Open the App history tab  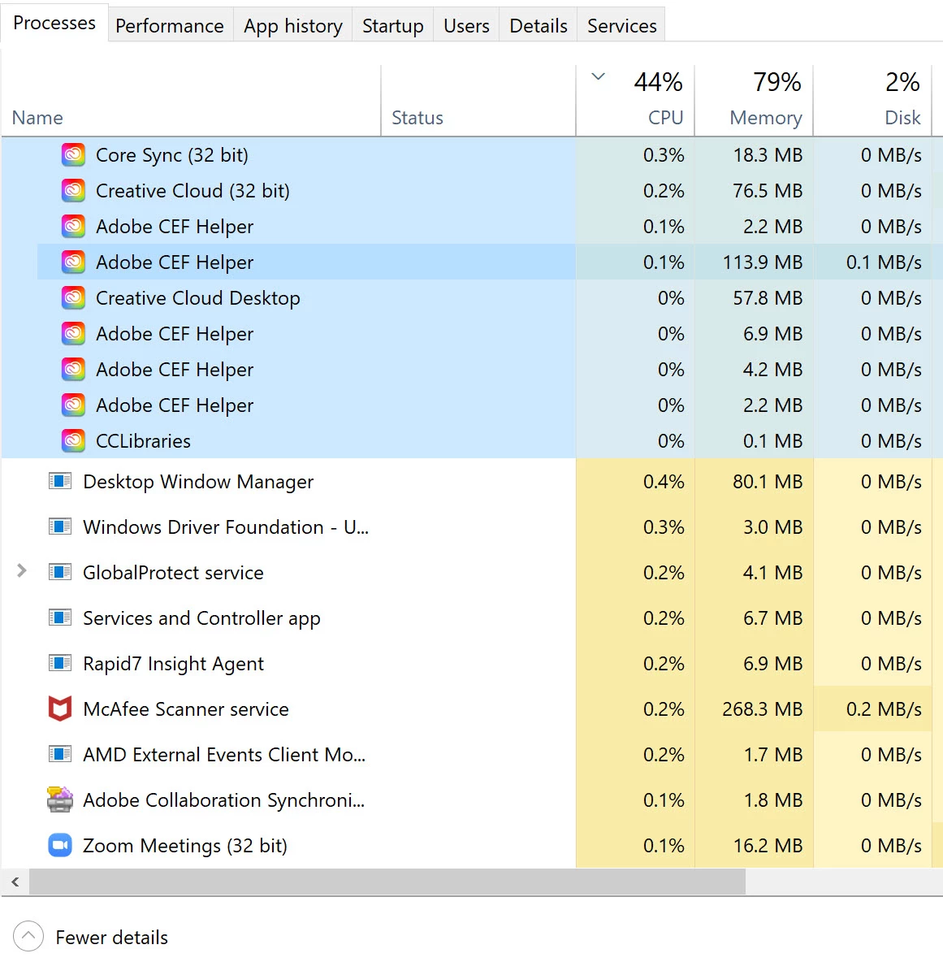pos(293,26)
